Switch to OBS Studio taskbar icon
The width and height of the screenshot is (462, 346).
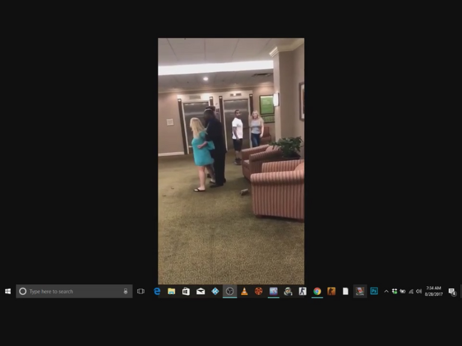coord(230,291)
